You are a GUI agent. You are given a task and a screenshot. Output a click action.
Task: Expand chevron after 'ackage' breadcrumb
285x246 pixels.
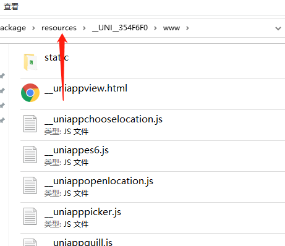pos(33,28)
